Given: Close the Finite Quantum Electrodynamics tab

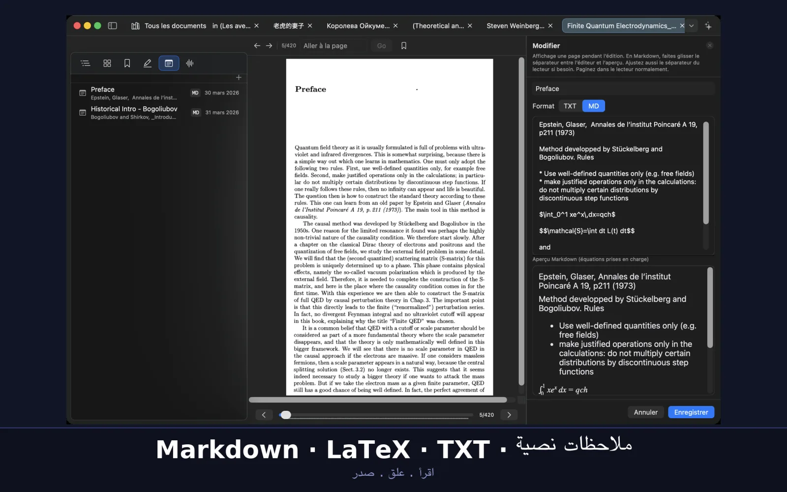Looking at the screenshot, I should tap(682, 26).
